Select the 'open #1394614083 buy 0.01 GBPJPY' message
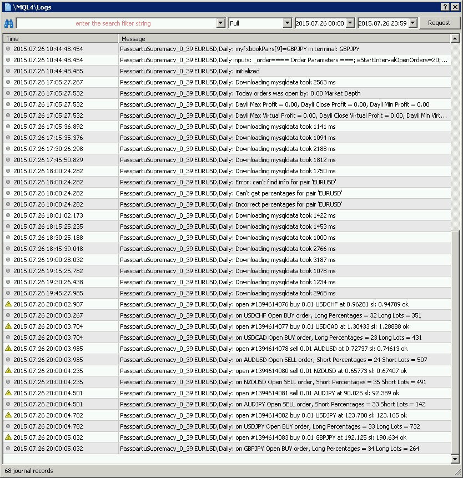Image resolution: width=463 pixels, height=478 pixels. [263, 437]
